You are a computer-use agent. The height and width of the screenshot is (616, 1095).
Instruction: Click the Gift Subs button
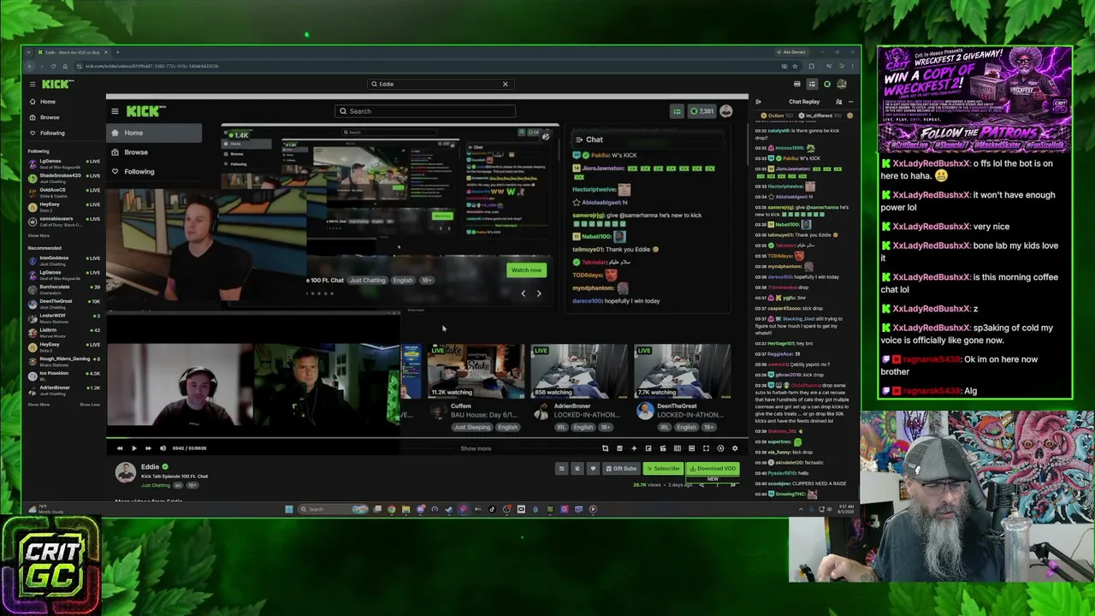click(621, 469)
